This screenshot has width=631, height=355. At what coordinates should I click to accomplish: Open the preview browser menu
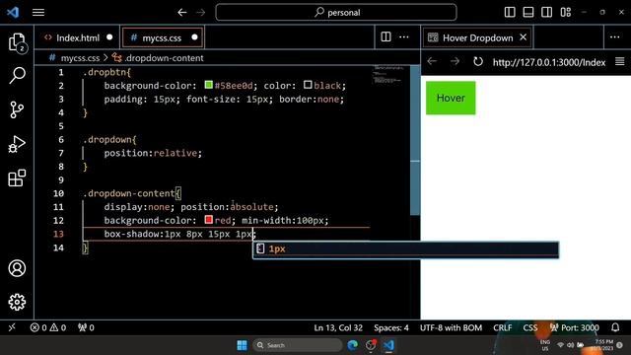tap(620, 61)
